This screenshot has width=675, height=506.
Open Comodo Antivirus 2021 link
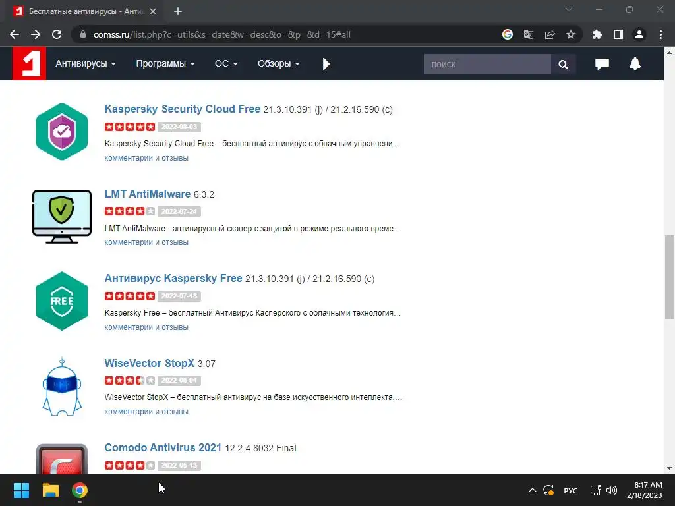(x=163, y=448)
